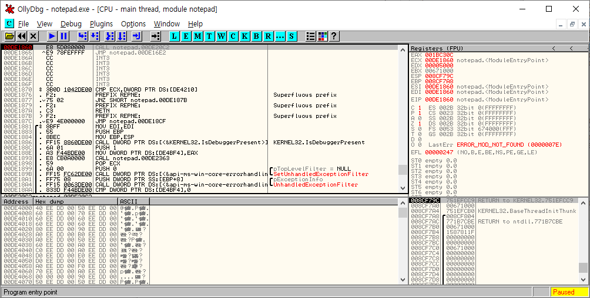Execute till return toolbar icon
The image size is (590, 298).
(136, 36)
